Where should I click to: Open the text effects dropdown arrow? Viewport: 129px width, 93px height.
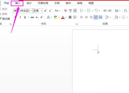51,17
